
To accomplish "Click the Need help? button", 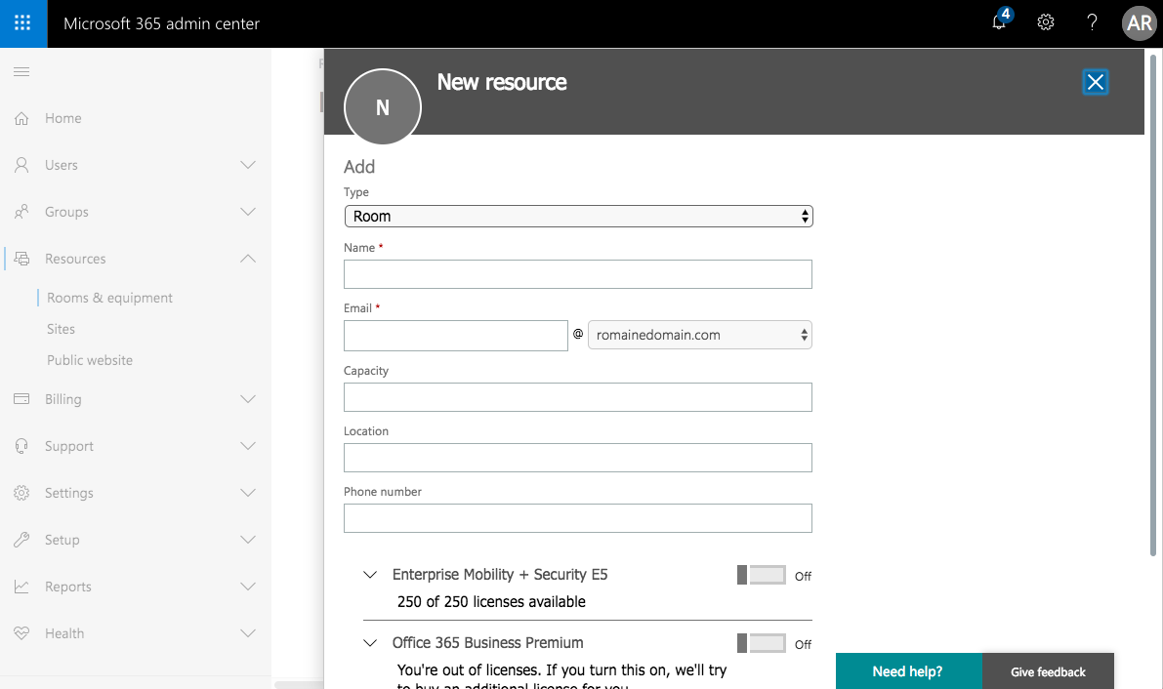I will [x=908, y=671].
